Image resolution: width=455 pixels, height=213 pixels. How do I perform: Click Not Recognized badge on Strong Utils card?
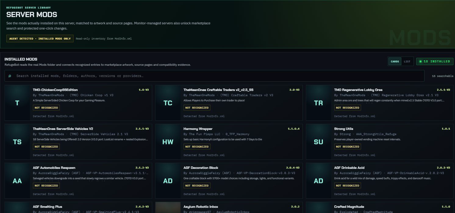(x=347, y=147)
